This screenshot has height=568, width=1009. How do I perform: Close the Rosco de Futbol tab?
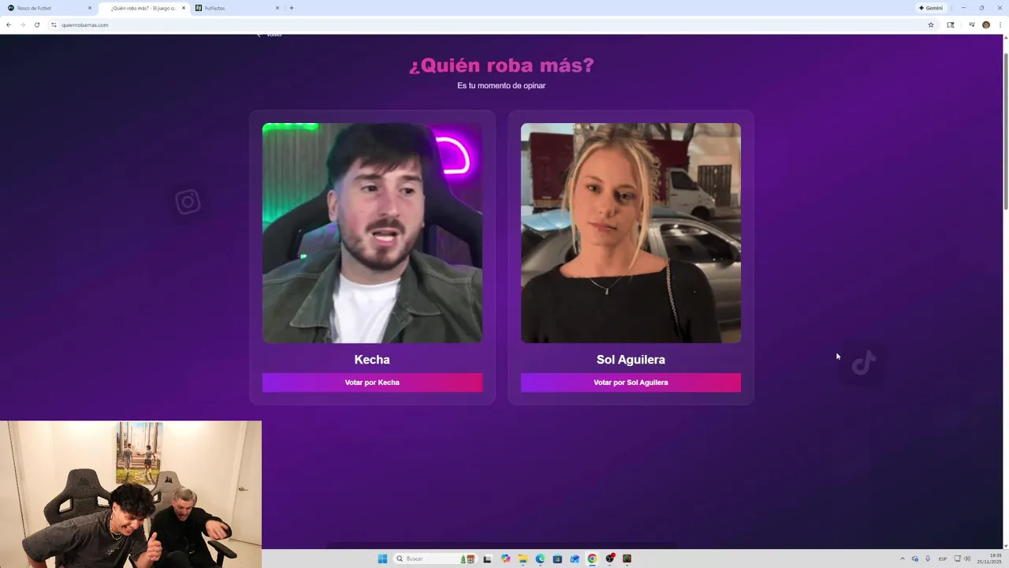tap(90, 8)
